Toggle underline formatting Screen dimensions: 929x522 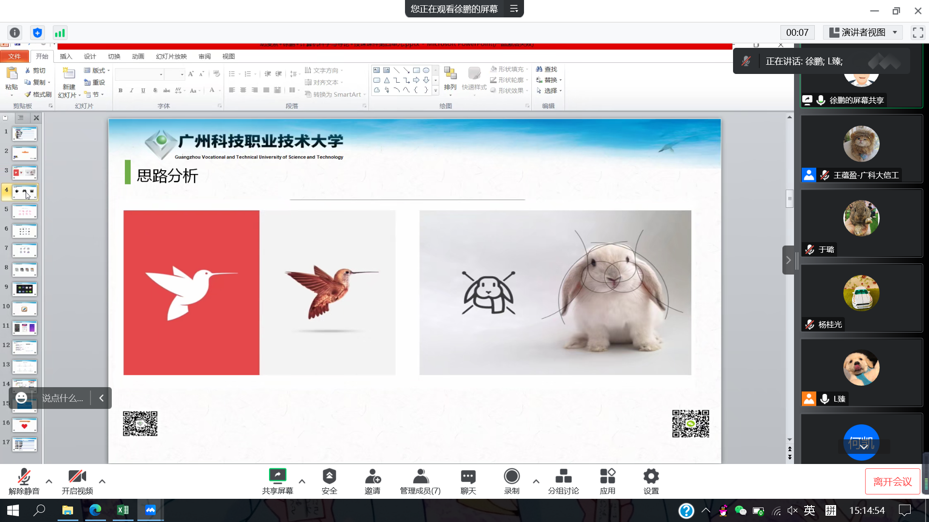tap(143, 90)
